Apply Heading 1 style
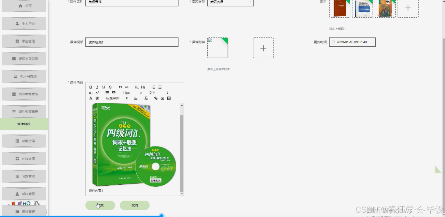 tap(137, 87)
